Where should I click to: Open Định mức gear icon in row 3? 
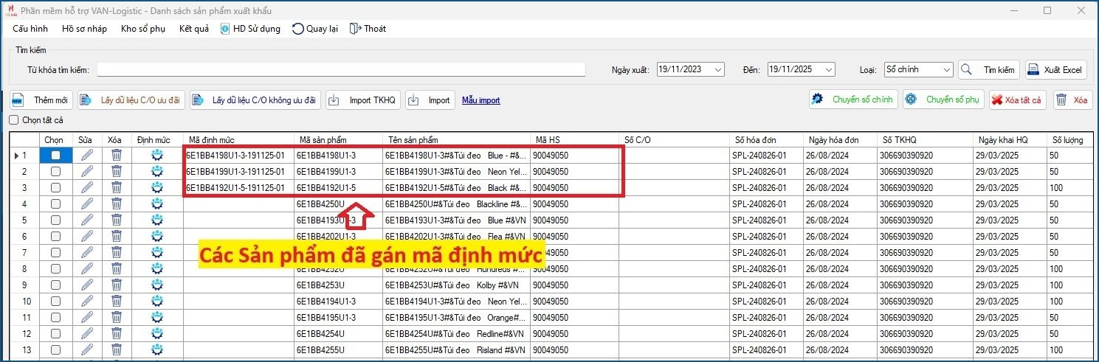coord(156,188)
